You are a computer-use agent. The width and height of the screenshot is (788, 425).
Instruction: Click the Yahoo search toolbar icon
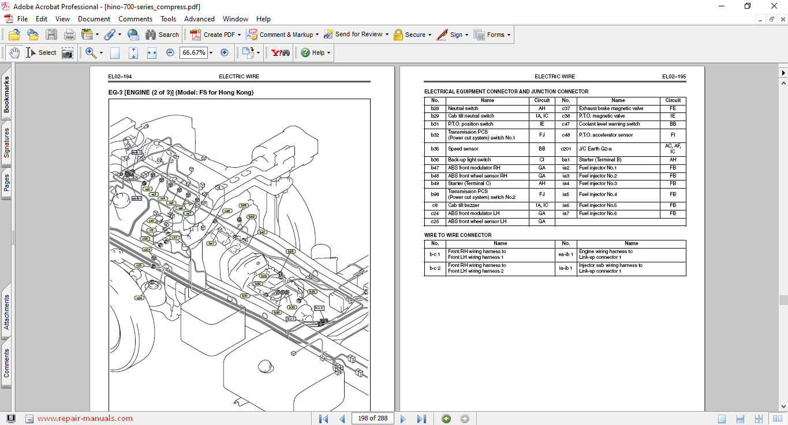click(281, 52)
